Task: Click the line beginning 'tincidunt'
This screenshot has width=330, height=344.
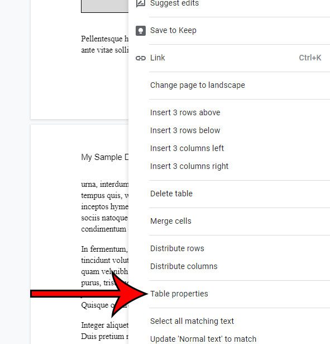Action: pos(104,261)
